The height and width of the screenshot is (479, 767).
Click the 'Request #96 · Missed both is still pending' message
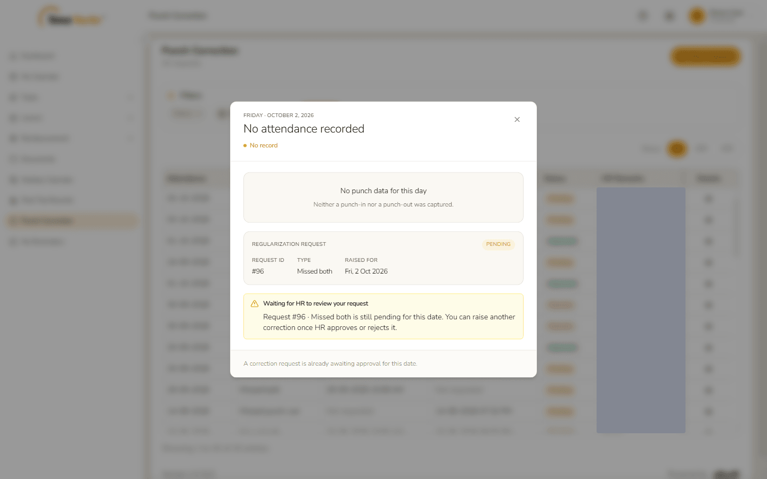pyautogui.click(x=389, y=322)
